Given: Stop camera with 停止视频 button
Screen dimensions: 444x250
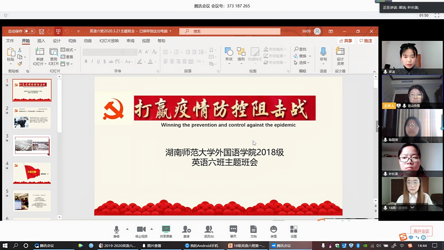Looking at the screenshot, I should (x=141, y=229).
